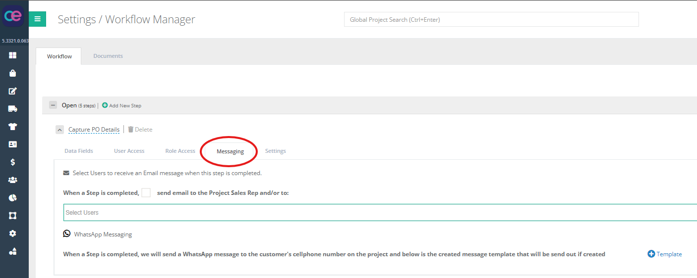697x278 pixels.
Task: Click the Global Project Search field
Action: coord(491,20)
